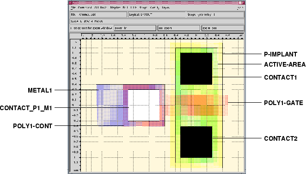Open the Layer menu
The image size is (306, 174).
(x=165, y=7)
